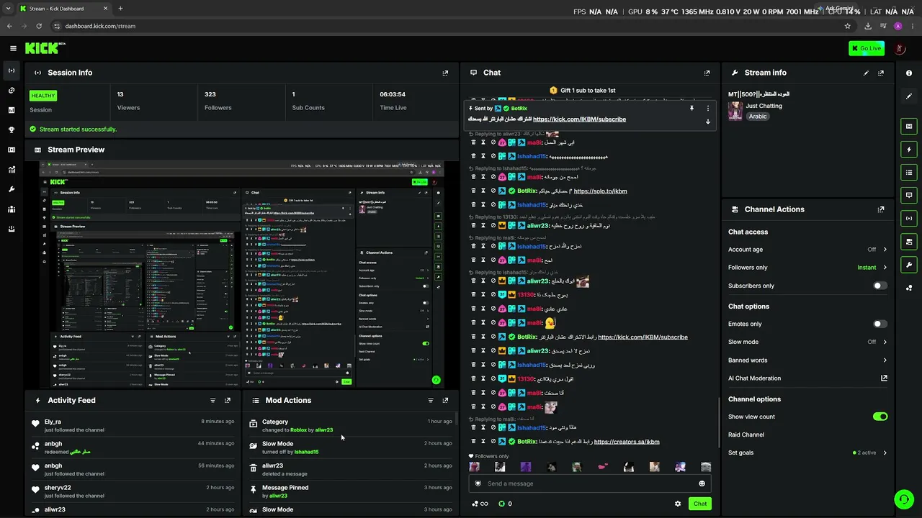The width and height of the screenshot is (922, 518).
Task: Open the hamburger menu beside the Kick logo
Action: pos(13,48)
